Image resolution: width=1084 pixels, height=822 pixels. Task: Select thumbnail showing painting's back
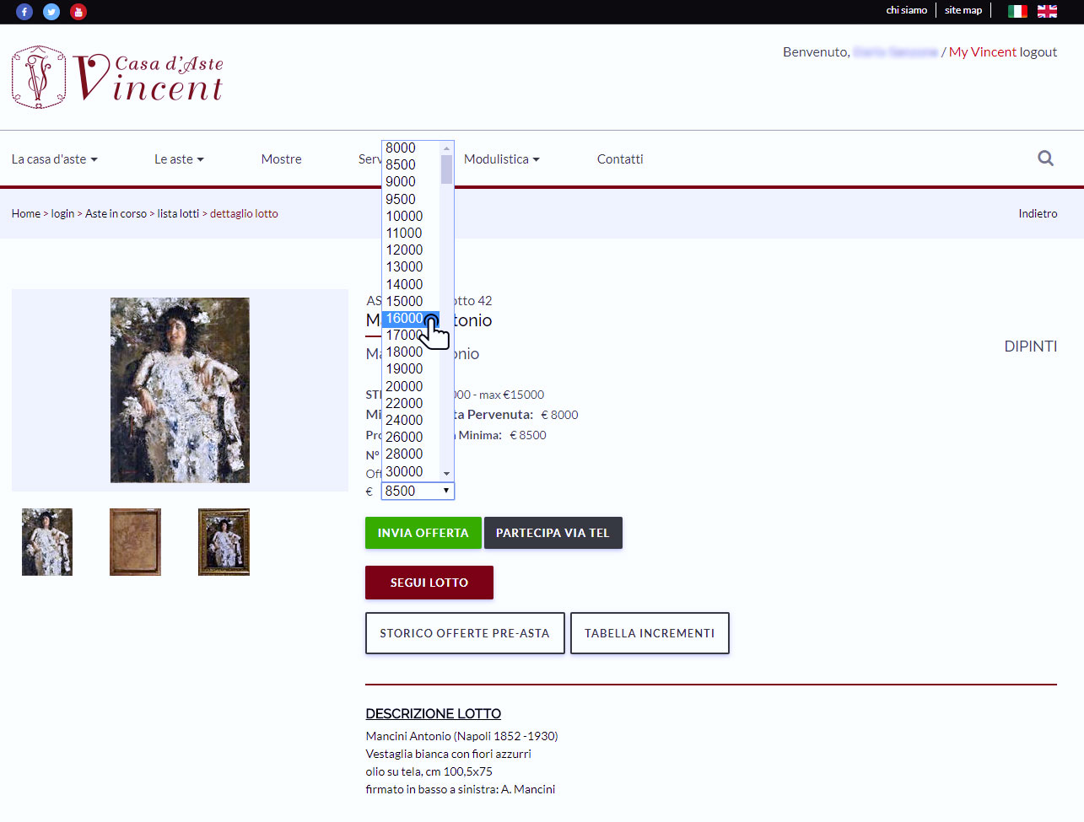coord(135,542)
